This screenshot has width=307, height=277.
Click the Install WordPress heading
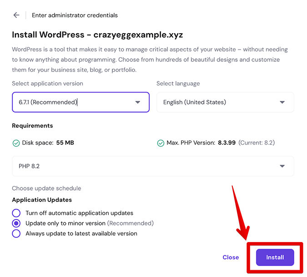tap(97, 35)
